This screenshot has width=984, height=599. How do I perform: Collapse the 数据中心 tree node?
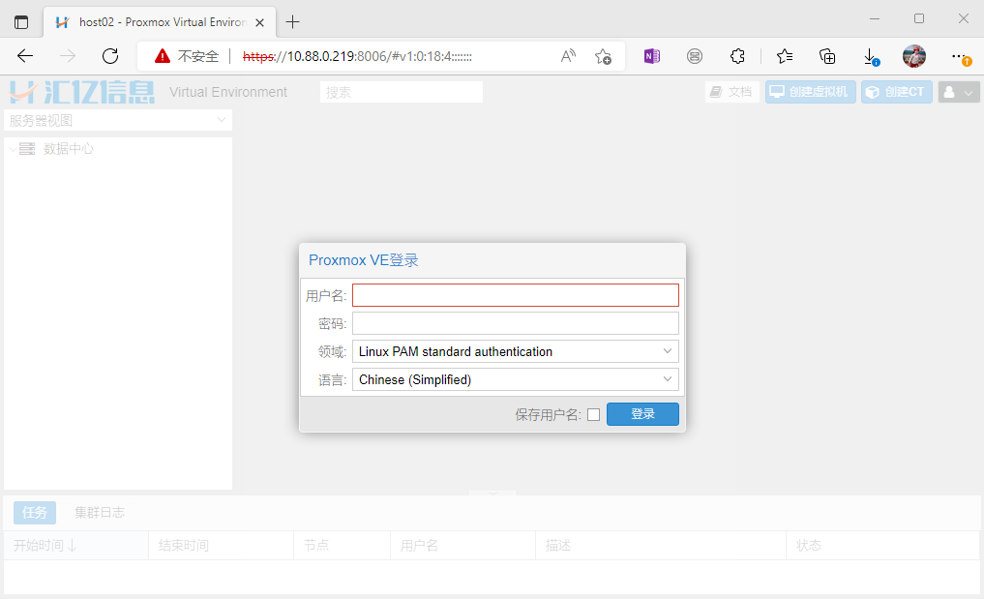pyautogui.click(x=12, y=149)
